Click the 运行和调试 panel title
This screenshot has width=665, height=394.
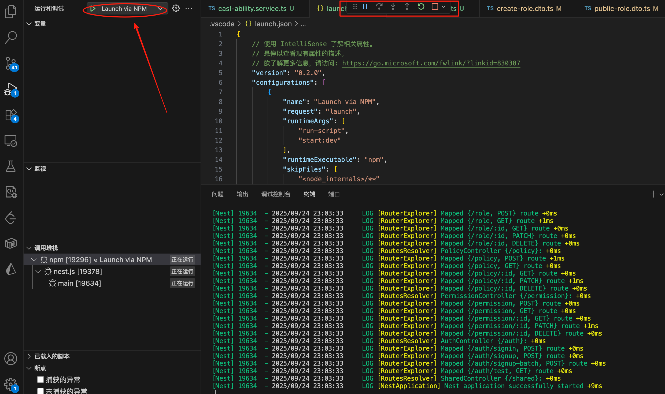[49, 9]
